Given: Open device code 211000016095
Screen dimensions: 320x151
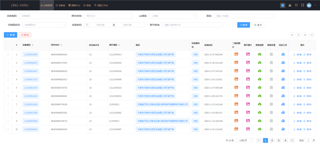Looking at the screenshot, I should pyautogui.click(x=31, y=54).
